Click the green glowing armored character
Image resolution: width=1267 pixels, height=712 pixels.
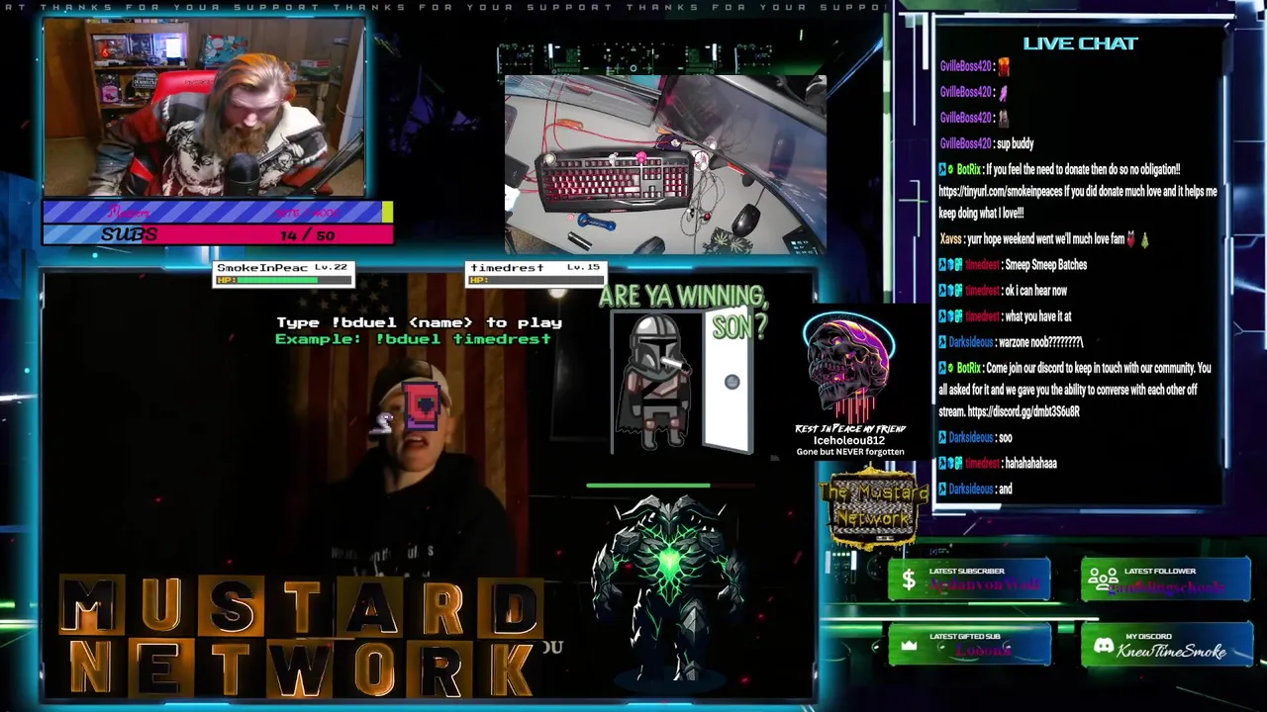click(x=667, y=587)
